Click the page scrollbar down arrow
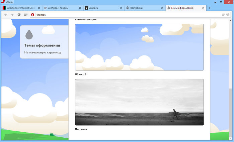Screen dimensions: 234x142 pos(230,138)
